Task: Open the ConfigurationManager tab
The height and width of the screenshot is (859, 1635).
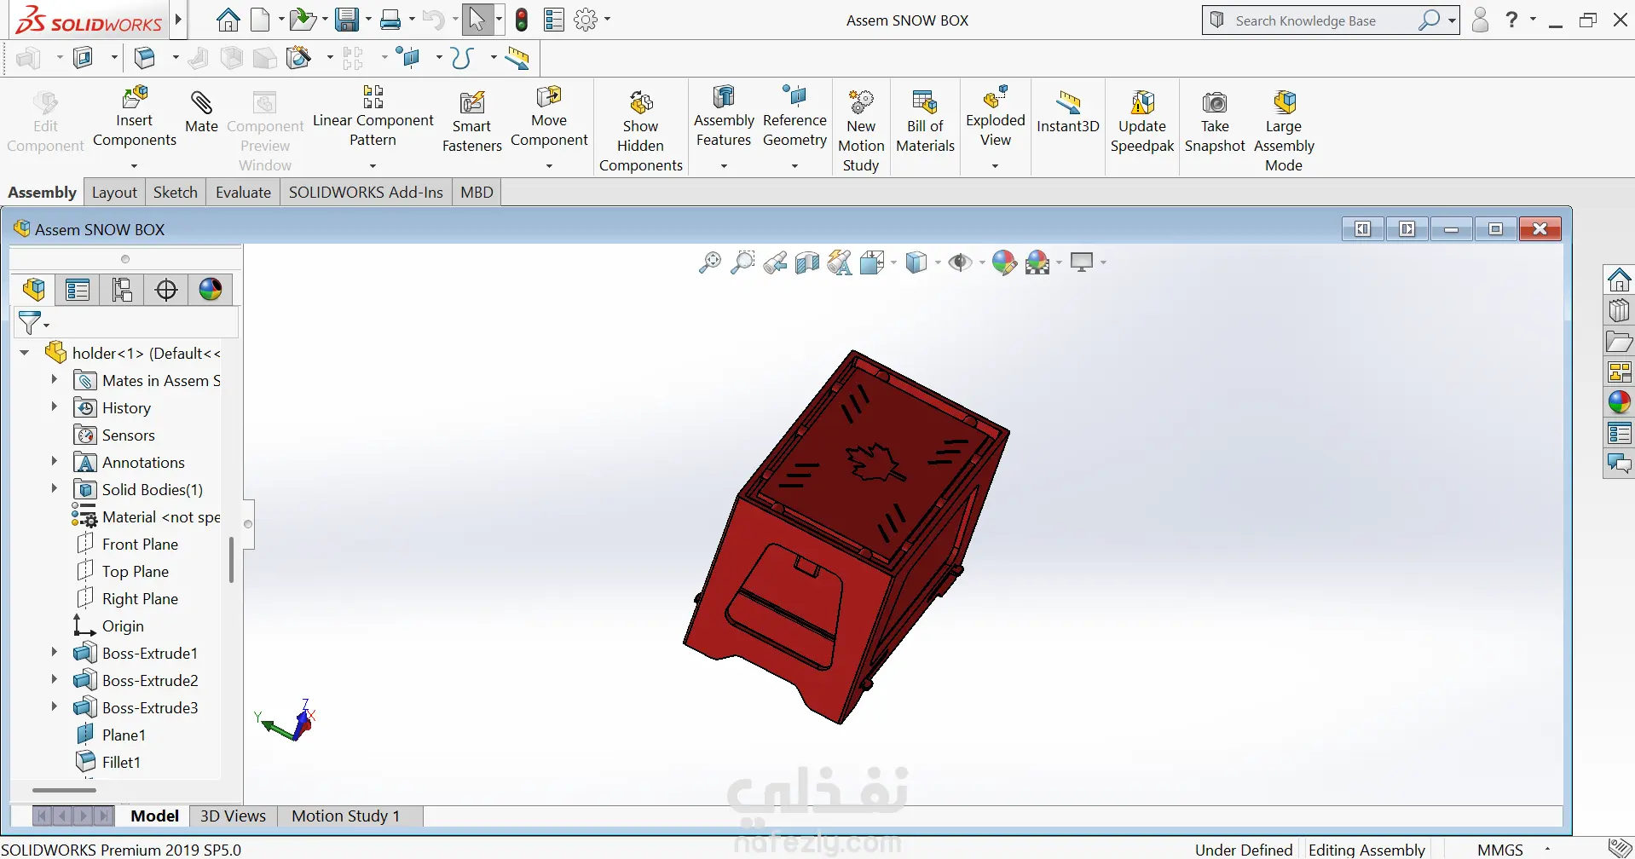Action: pyautogui.click(x=122, y=290)
